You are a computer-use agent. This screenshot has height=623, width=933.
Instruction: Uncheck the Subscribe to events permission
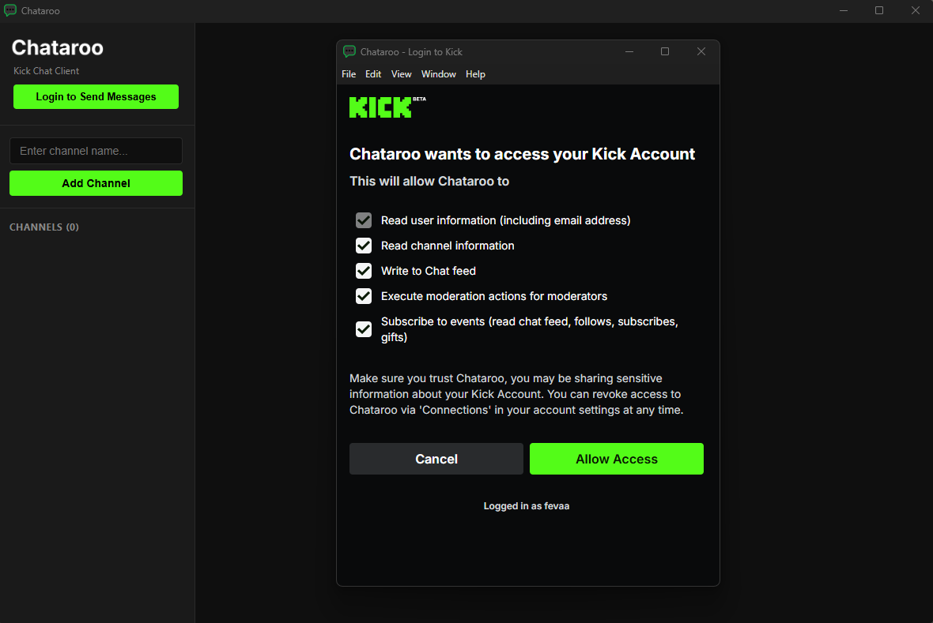click(x=363, y=328)
